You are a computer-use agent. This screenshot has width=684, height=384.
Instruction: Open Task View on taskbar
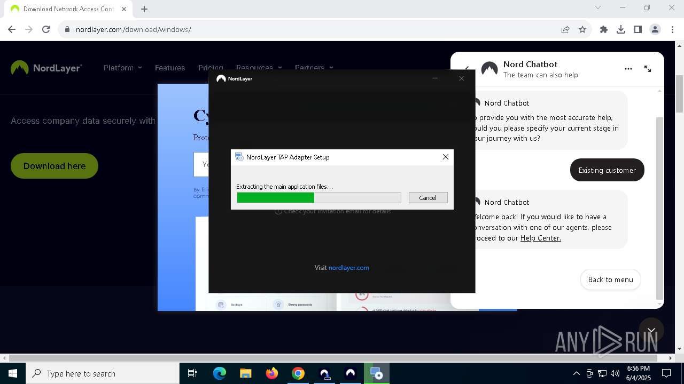[x=192, y=373]
